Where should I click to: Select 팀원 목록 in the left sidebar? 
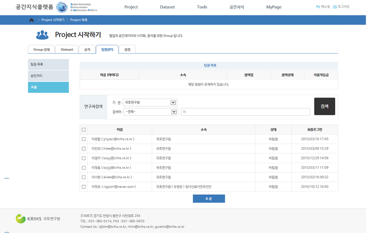49,64
